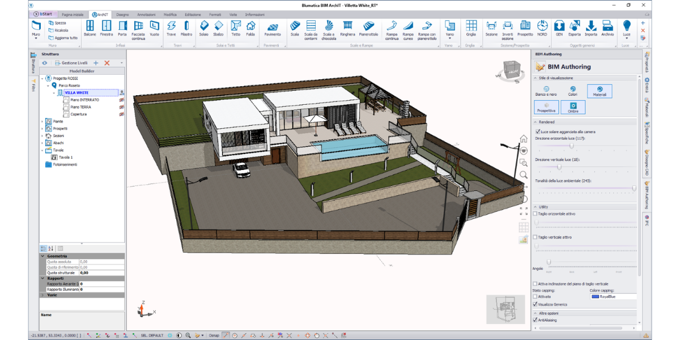
Task: Click the Sezione section tool
Action: [x=491, y=28]
